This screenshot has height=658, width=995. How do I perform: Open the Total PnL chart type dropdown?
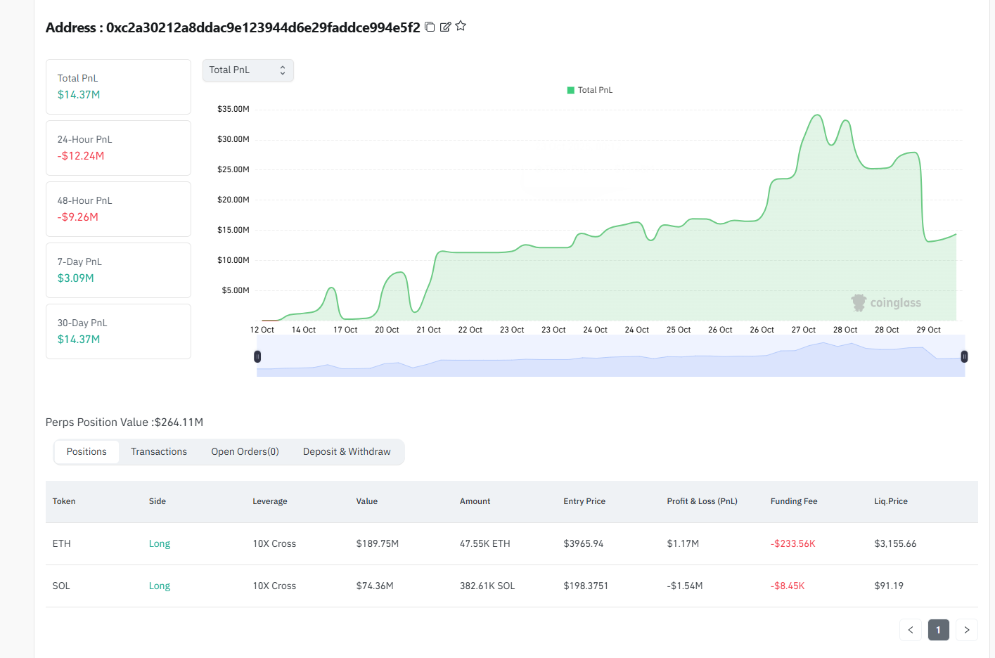click(248, 70)
